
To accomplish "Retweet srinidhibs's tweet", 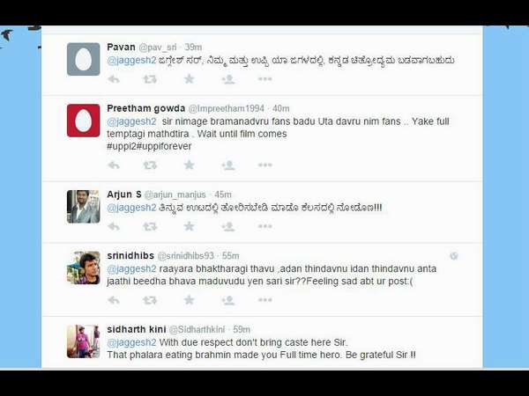I will point(150,300).
